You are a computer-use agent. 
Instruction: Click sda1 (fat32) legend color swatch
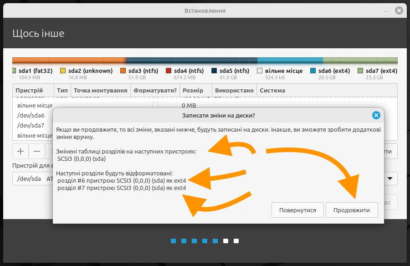coord(15,71)
